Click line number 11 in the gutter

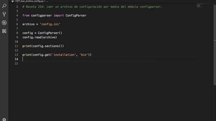pos(16,46)
